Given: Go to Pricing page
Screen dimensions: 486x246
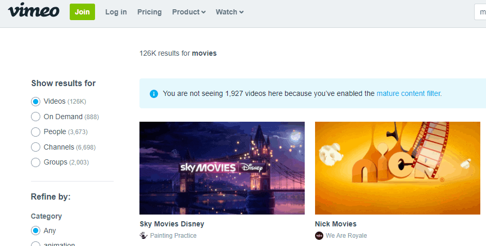Looking at the screenshot, I should [x=149, y=12].
